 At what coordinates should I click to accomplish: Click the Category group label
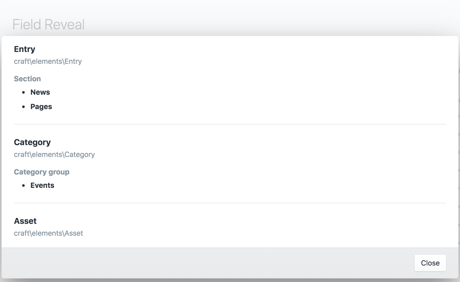pos(41,172)
